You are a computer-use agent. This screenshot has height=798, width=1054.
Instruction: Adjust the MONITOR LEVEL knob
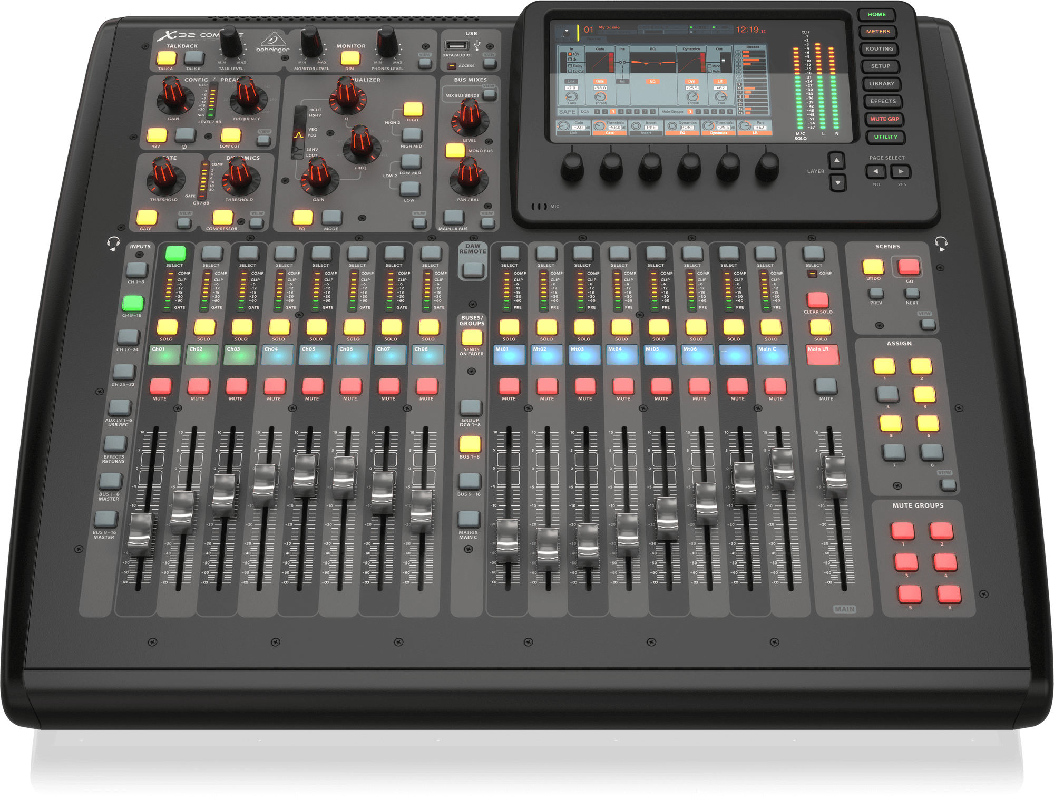pos(311,43)
